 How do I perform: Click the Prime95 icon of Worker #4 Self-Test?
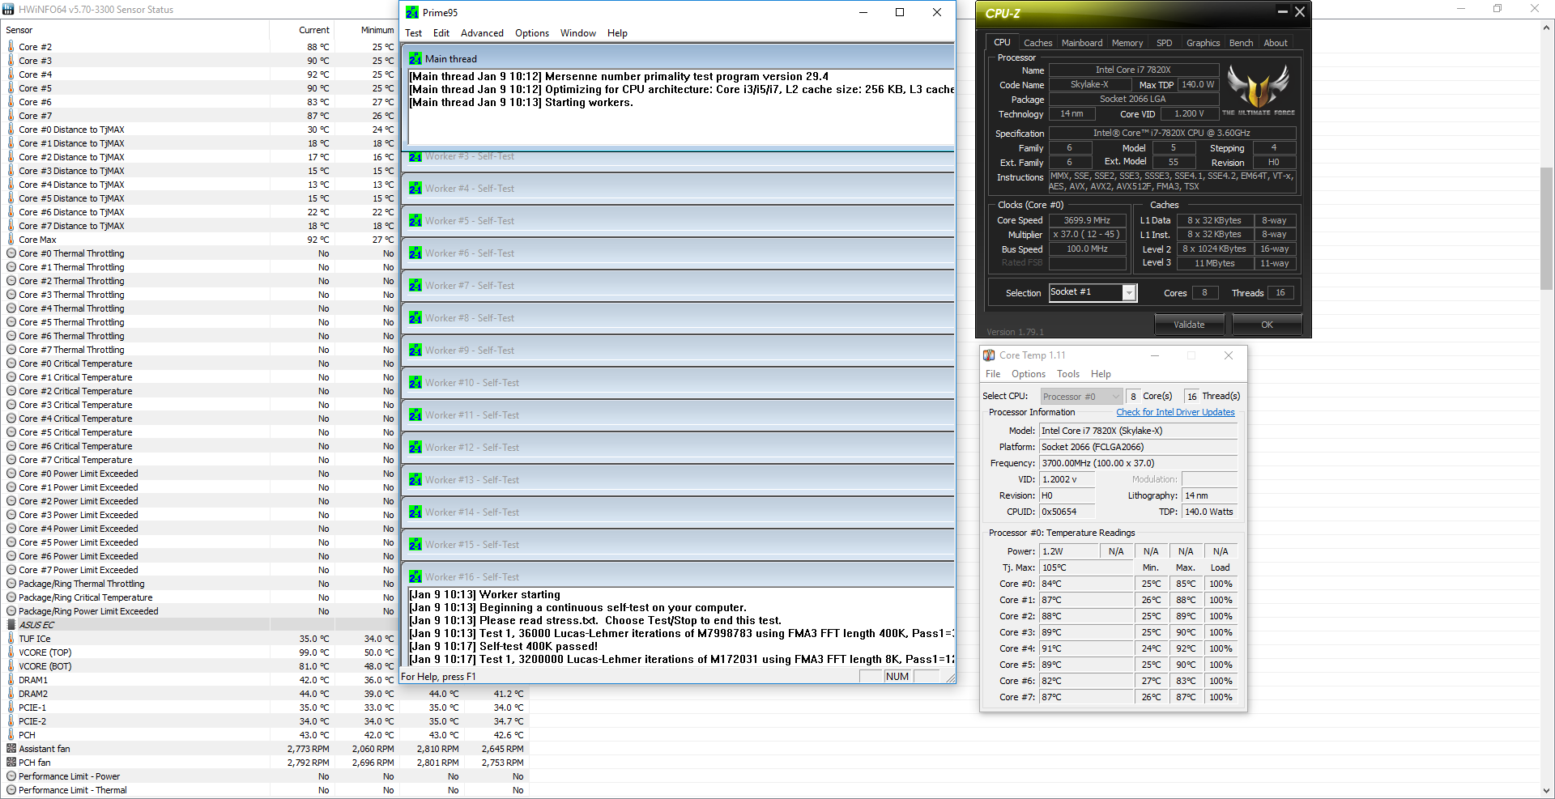coord(415,188)
